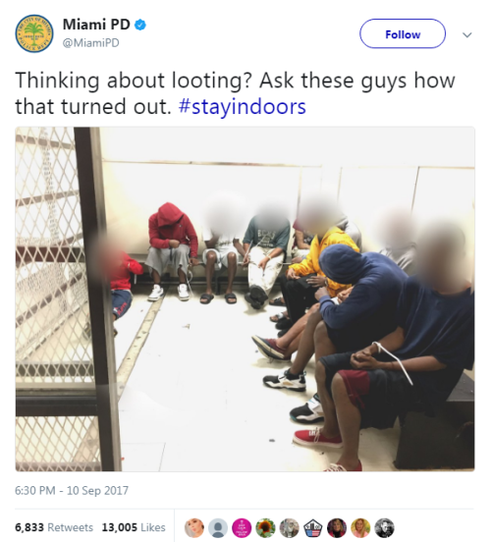Open the first liker avatar in the row
This screenshot has height=542, width=491.
click(194, 528)
